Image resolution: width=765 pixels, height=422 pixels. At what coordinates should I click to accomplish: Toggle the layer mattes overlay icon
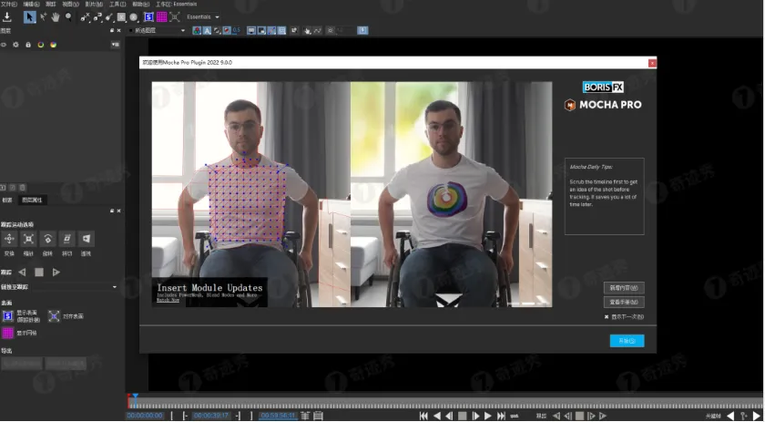click(217, 30)
